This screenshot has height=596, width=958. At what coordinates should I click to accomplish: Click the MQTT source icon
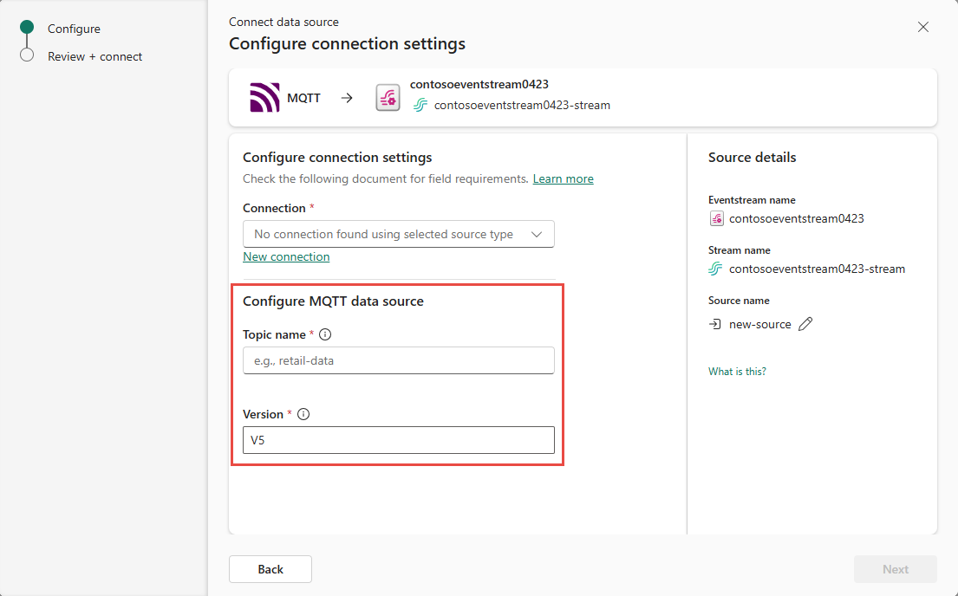pyautogui.click(x=264, y=98)
